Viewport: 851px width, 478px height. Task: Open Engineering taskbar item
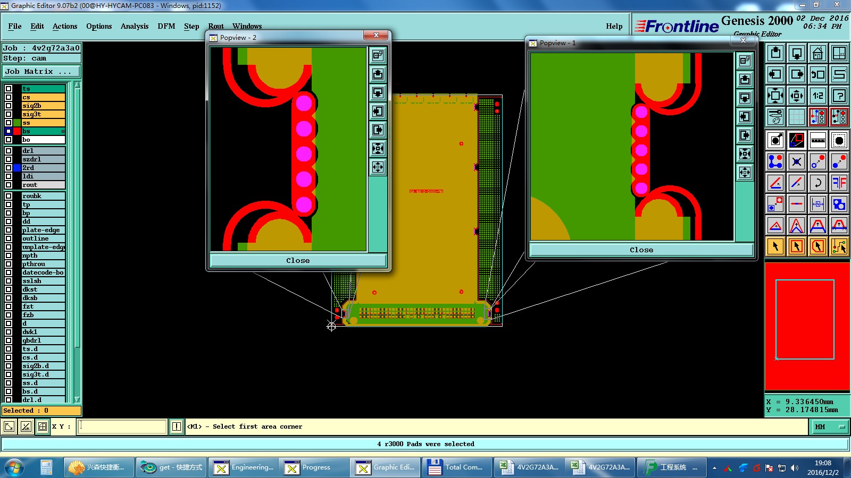[244, 467]
